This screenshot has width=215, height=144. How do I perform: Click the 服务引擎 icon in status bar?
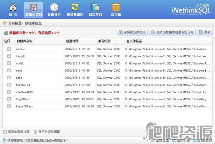pos(174,140)
